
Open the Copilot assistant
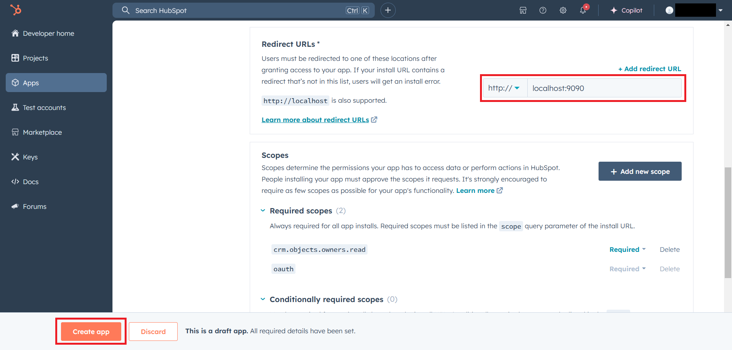point(626,10)
